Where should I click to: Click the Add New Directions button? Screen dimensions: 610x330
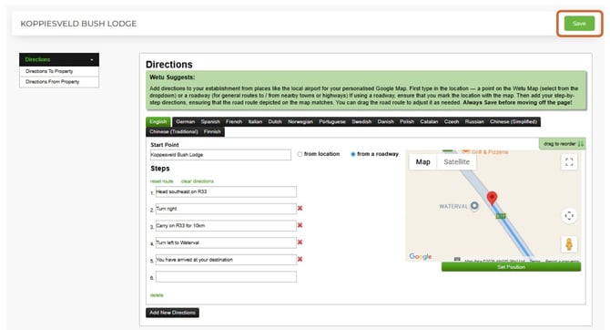pos(172,313)
